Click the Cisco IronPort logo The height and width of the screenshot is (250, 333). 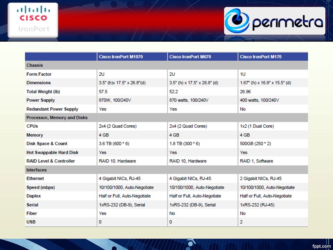coord(33,20)
